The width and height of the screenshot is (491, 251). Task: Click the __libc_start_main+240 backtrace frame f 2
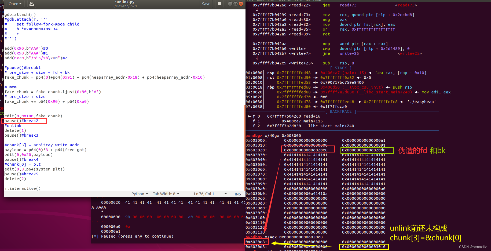[x=303, y=126]
